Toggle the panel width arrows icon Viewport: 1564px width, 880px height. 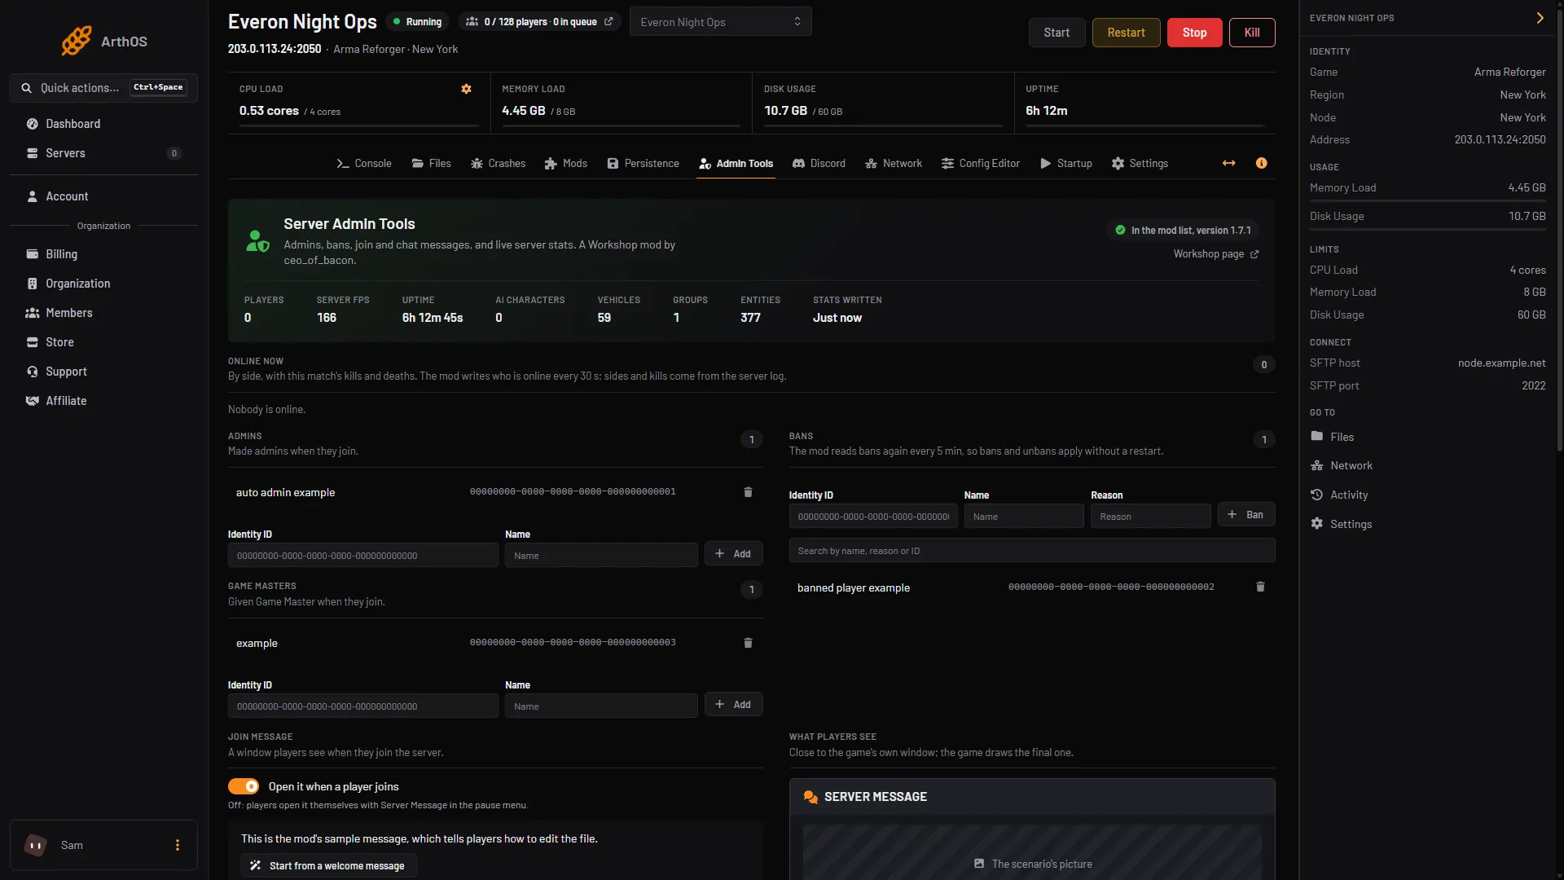1228,163
